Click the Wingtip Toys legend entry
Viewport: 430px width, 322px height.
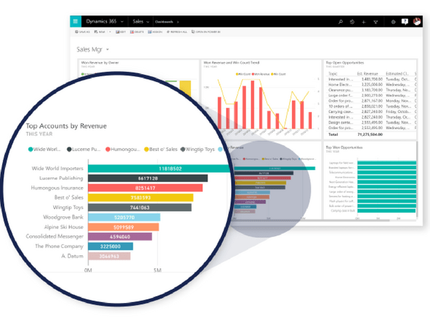tap(197, 149)
